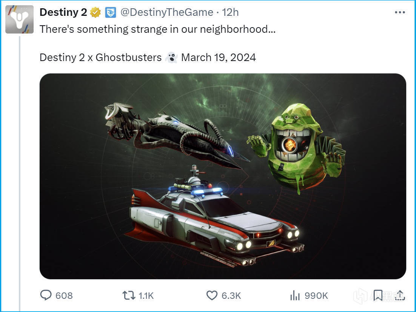Screen dimensions: 416x312
Task: Click the retweet arrows icon
Action: coord(129,295)
